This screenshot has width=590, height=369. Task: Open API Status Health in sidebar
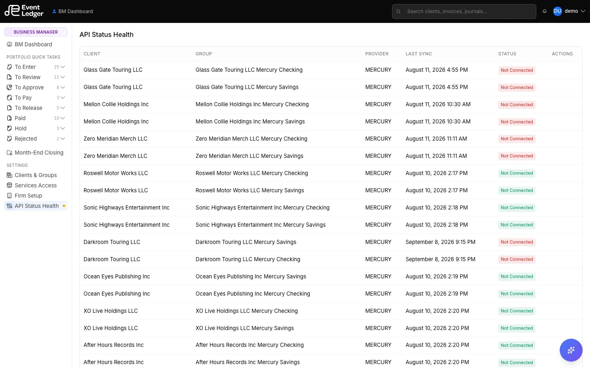[36, 206]
